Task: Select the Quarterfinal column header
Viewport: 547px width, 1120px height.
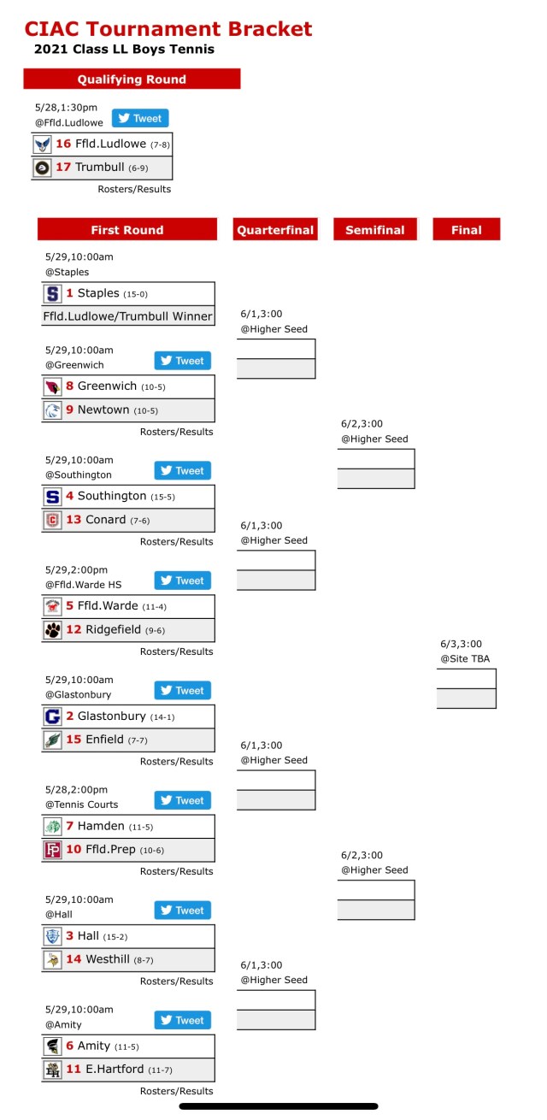Action: point(275,230)
